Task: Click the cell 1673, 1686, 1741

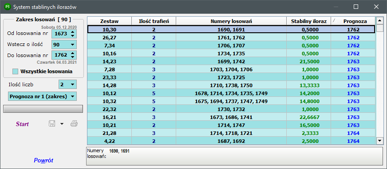Action: (x=231, y=117)
